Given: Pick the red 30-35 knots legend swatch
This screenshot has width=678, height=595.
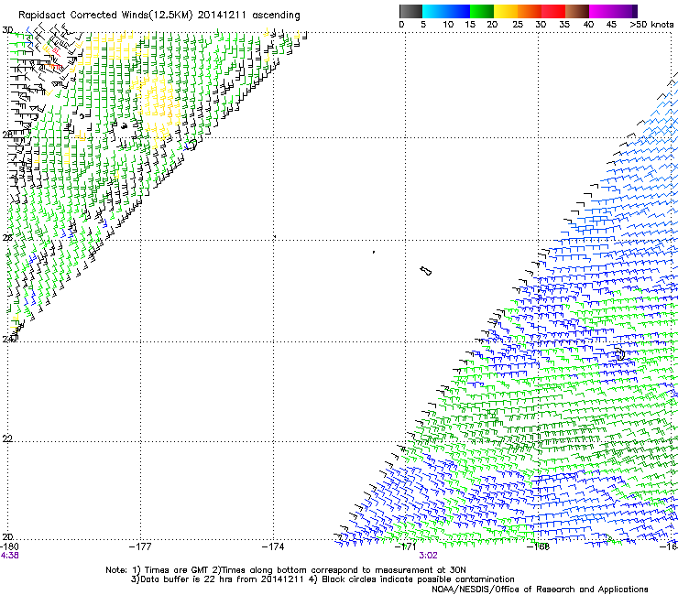Looking at the screenshot, I should pyautogui.click(x=553, y=11).
